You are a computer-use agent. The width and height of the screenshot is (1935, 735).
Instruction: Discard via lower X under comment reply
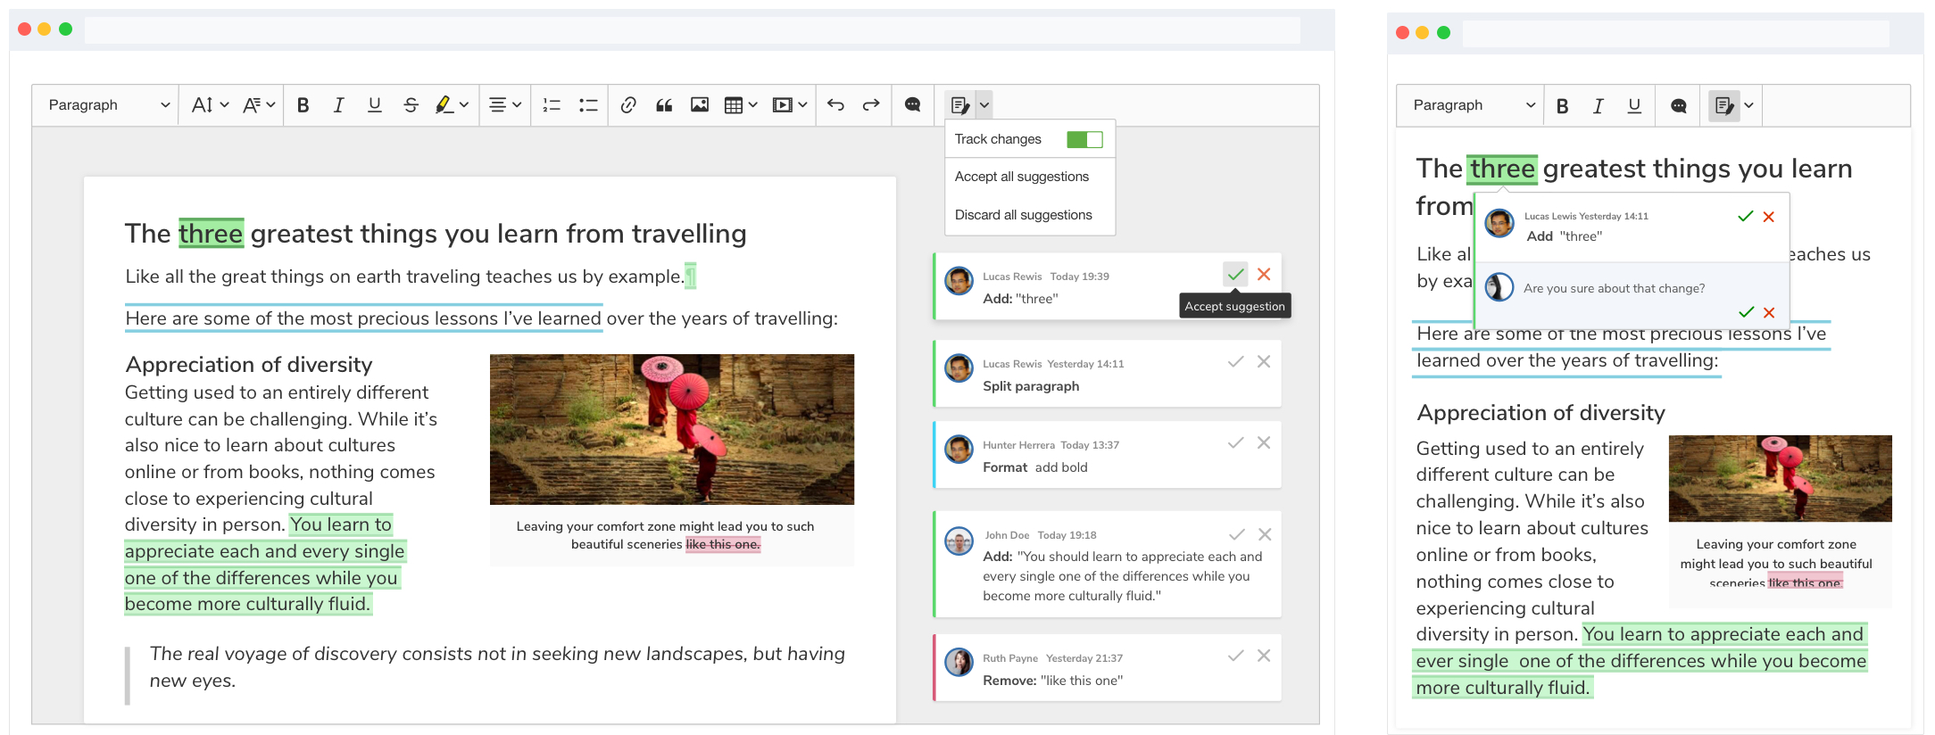point(1769,312)
